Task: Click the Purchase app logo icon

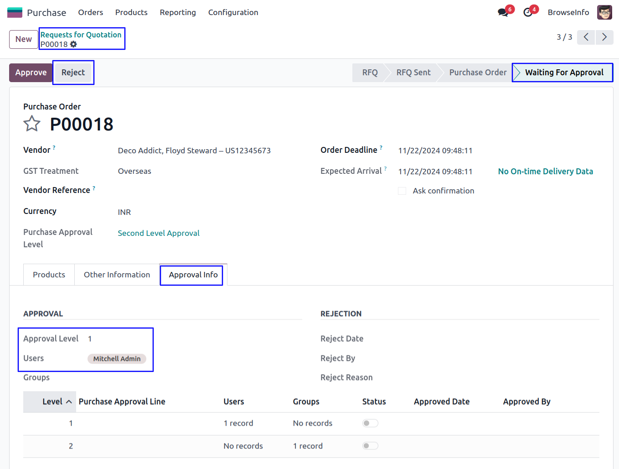Action: pyautogui.click(x=15, y=12)
